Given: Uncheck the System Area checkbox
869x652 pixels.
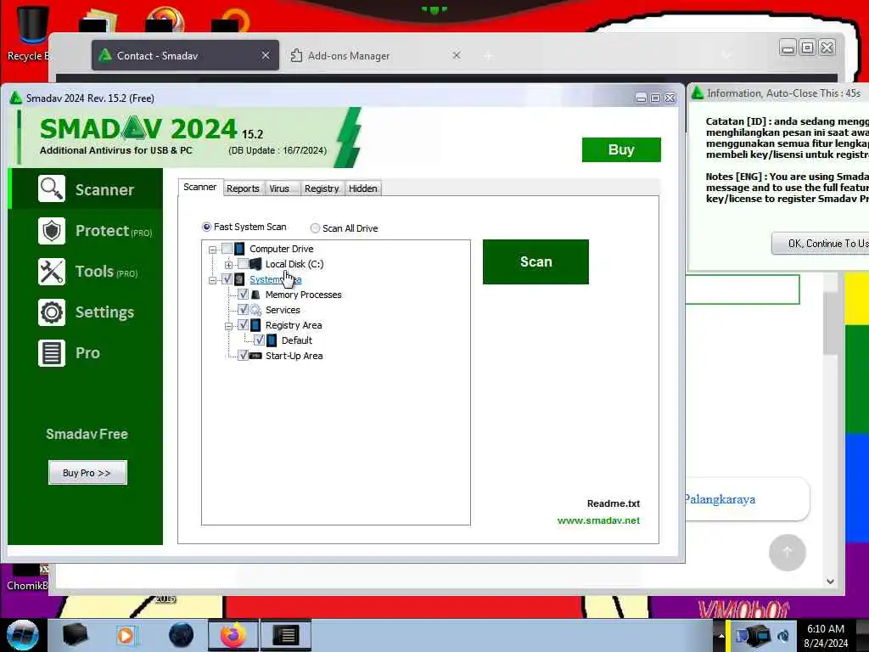Looking at the screenshot, I should pos(227,278).
